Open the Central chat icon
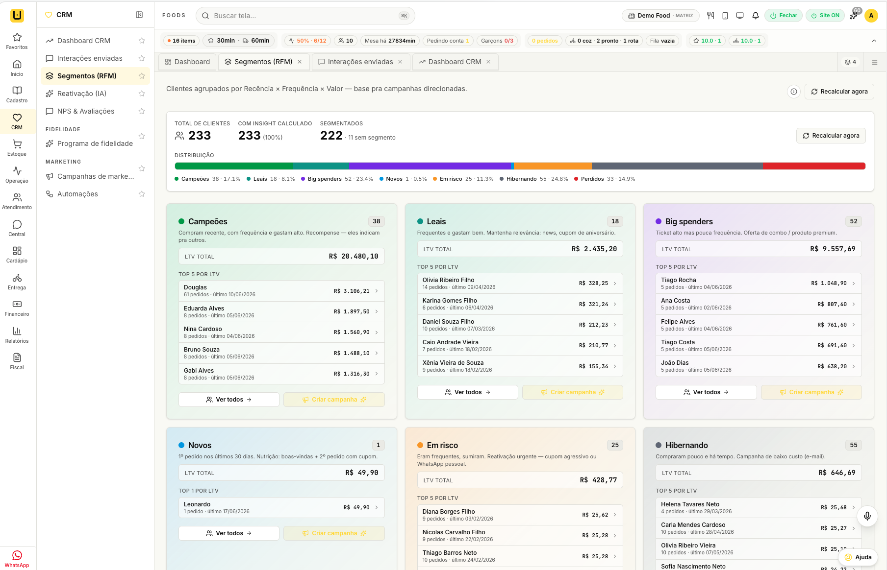The width and height of the screenshot is (887, 570). (17, 228)
